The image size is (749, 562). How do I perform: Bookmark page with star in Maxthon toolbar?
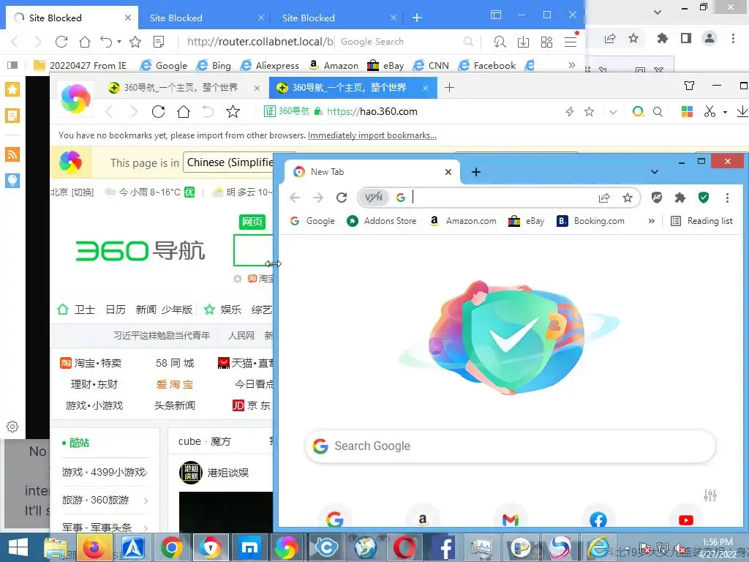point(135,42)
